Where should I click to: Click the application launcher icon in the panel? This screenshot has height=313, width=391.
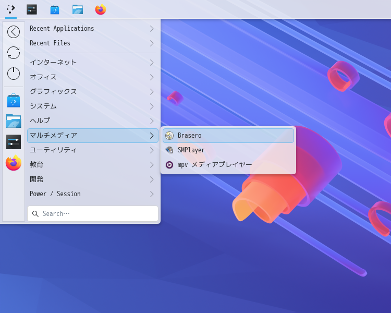[x=11, y=9]
